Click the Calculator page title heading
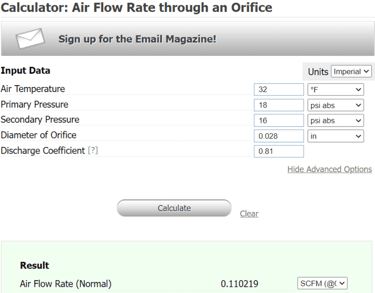 point(137,7)
